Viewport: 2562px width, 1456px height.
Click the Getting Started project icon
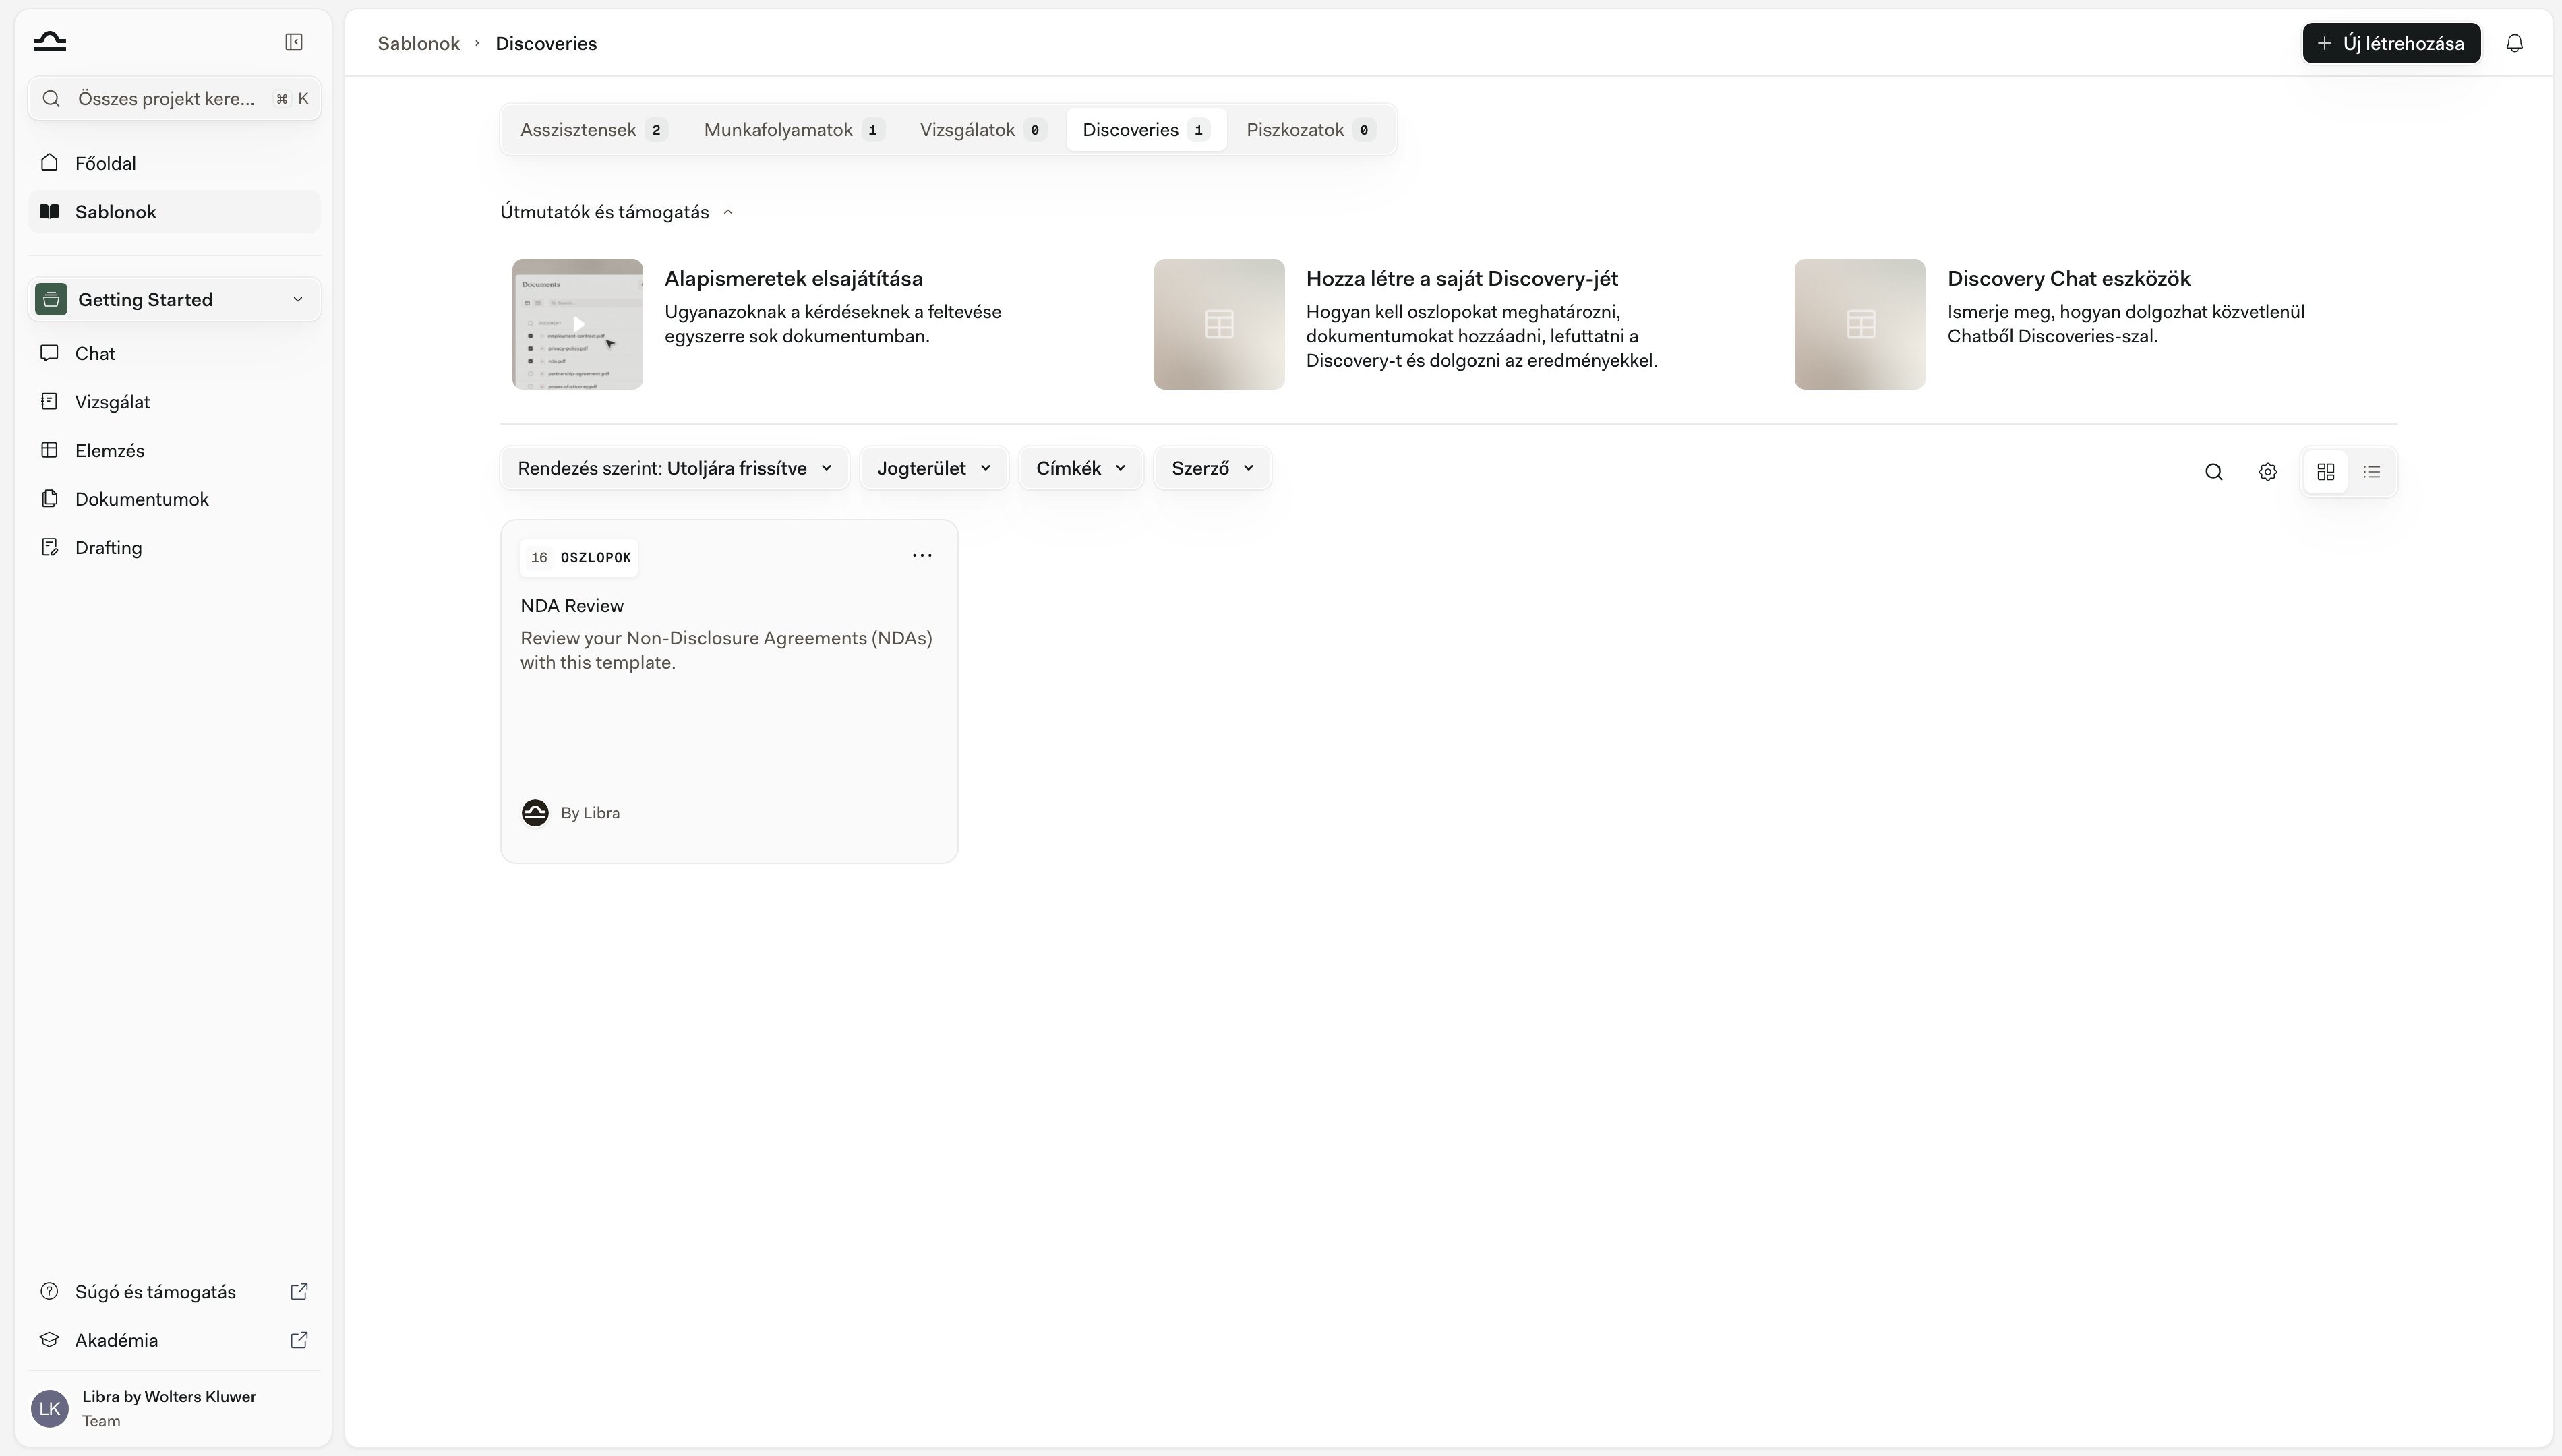[x=51, y=299]
